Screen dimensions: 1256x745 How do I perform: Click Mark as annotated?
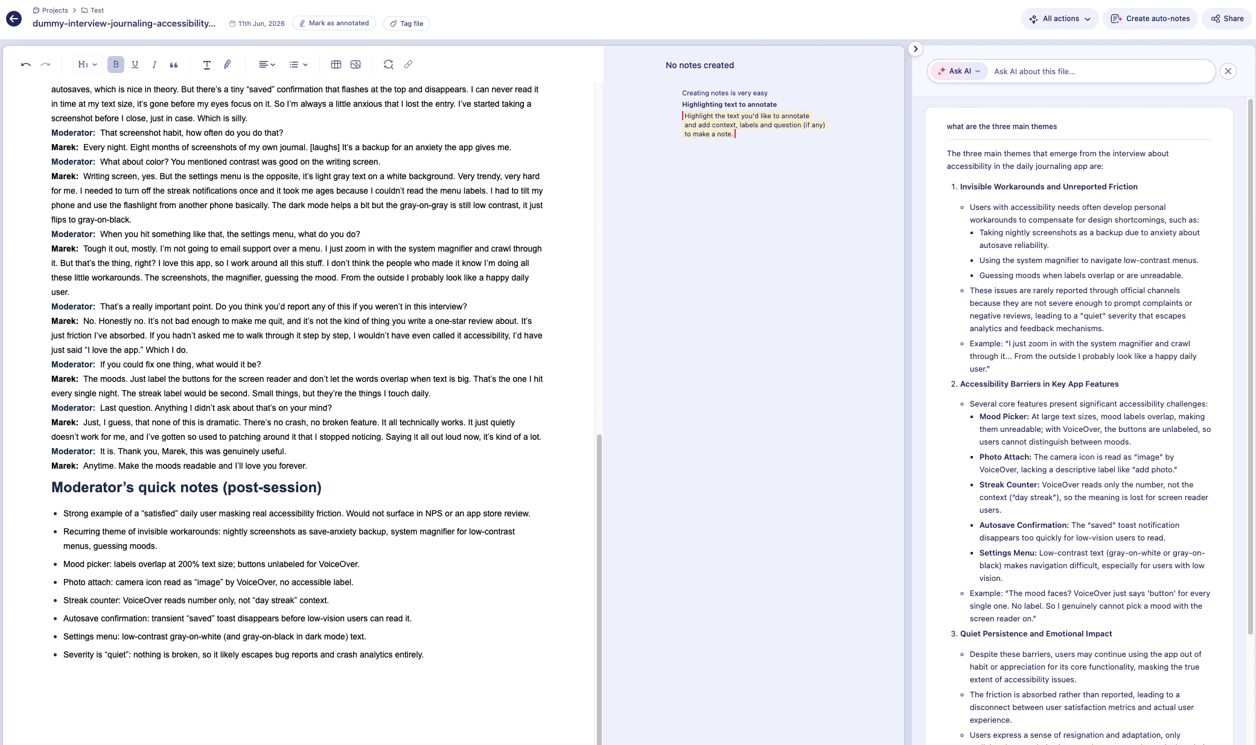coord(334,24)
